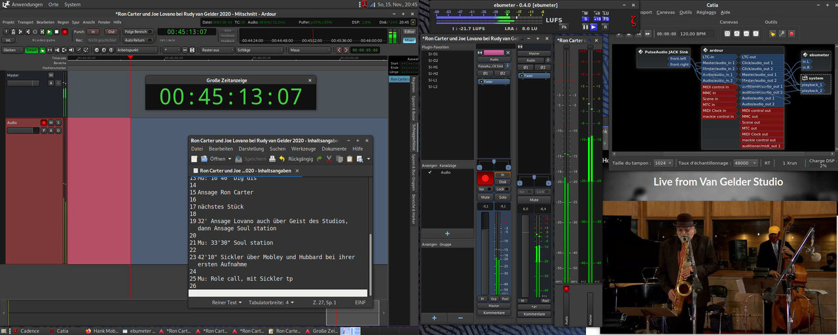838x335 pixels.
Task: Pause ebumeter with the pause icon
Action: click(585, 27)
